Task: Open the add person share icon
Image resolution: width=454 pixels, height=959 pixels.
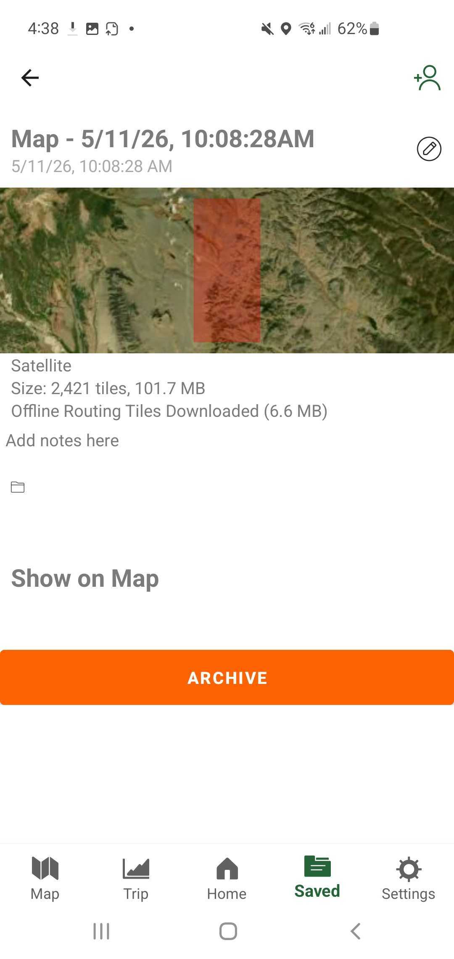Action: point(427,78)
